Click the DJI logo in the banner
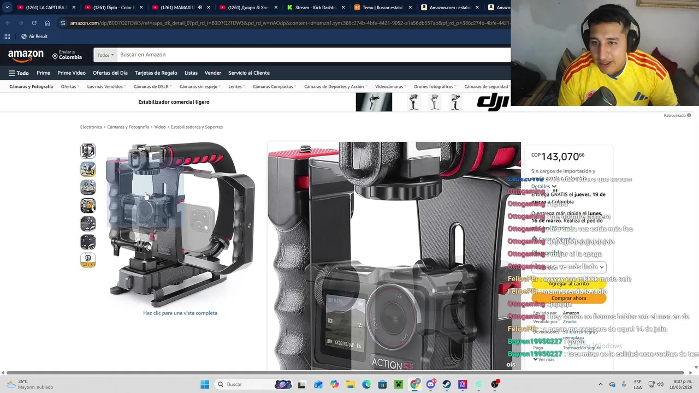 click(493, 102)
